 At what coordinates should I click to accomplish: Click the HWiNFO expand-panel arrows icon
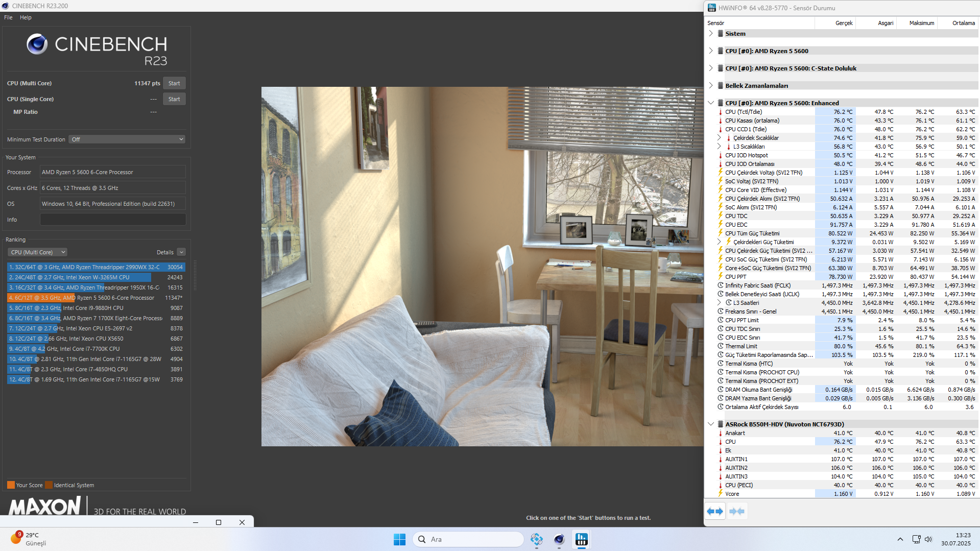click(x=715, y=511)
